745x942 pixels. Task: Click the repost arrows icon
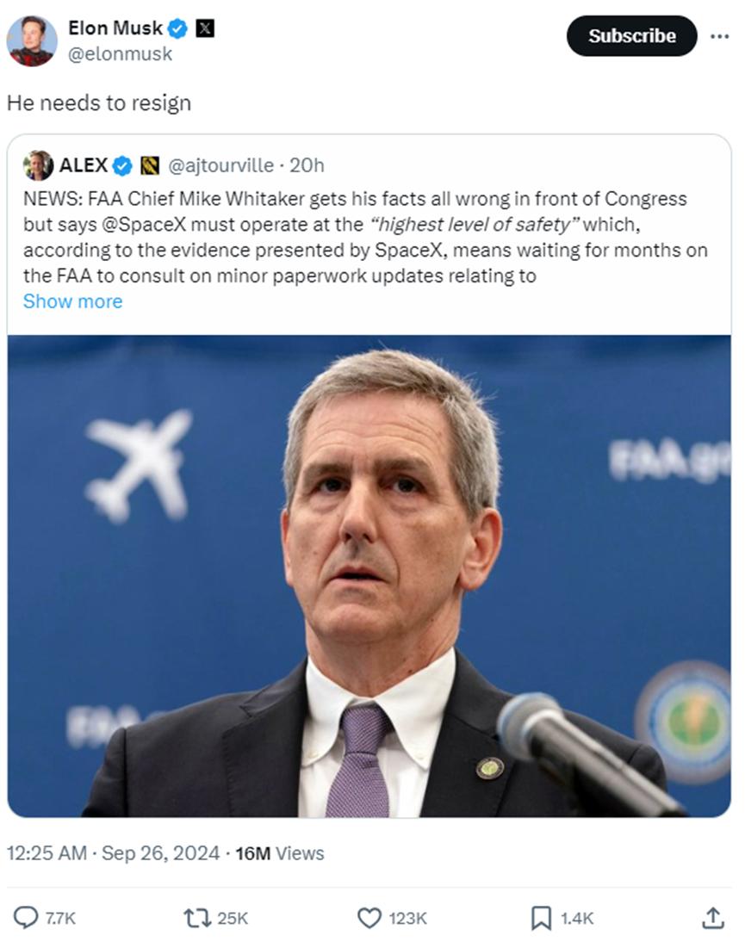(196, 918)
